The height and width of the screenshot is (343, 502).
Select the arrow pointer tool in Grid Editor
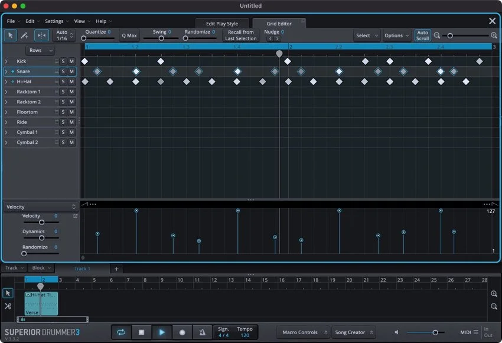10,35
